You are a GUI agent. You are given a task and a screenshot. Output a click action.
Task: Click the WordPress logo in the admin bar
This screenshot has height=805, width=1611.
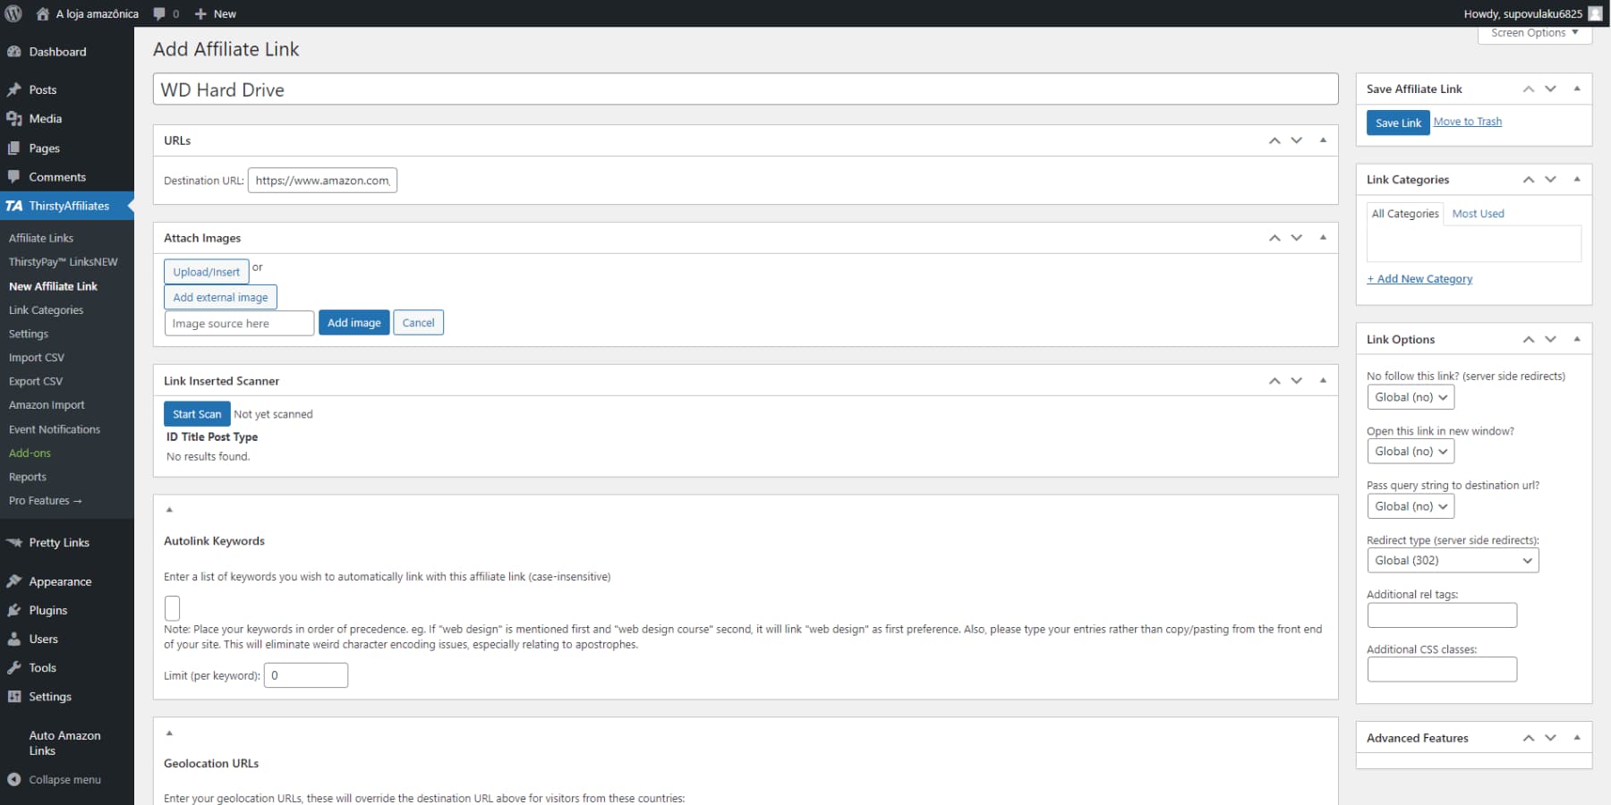coord(13,13)
